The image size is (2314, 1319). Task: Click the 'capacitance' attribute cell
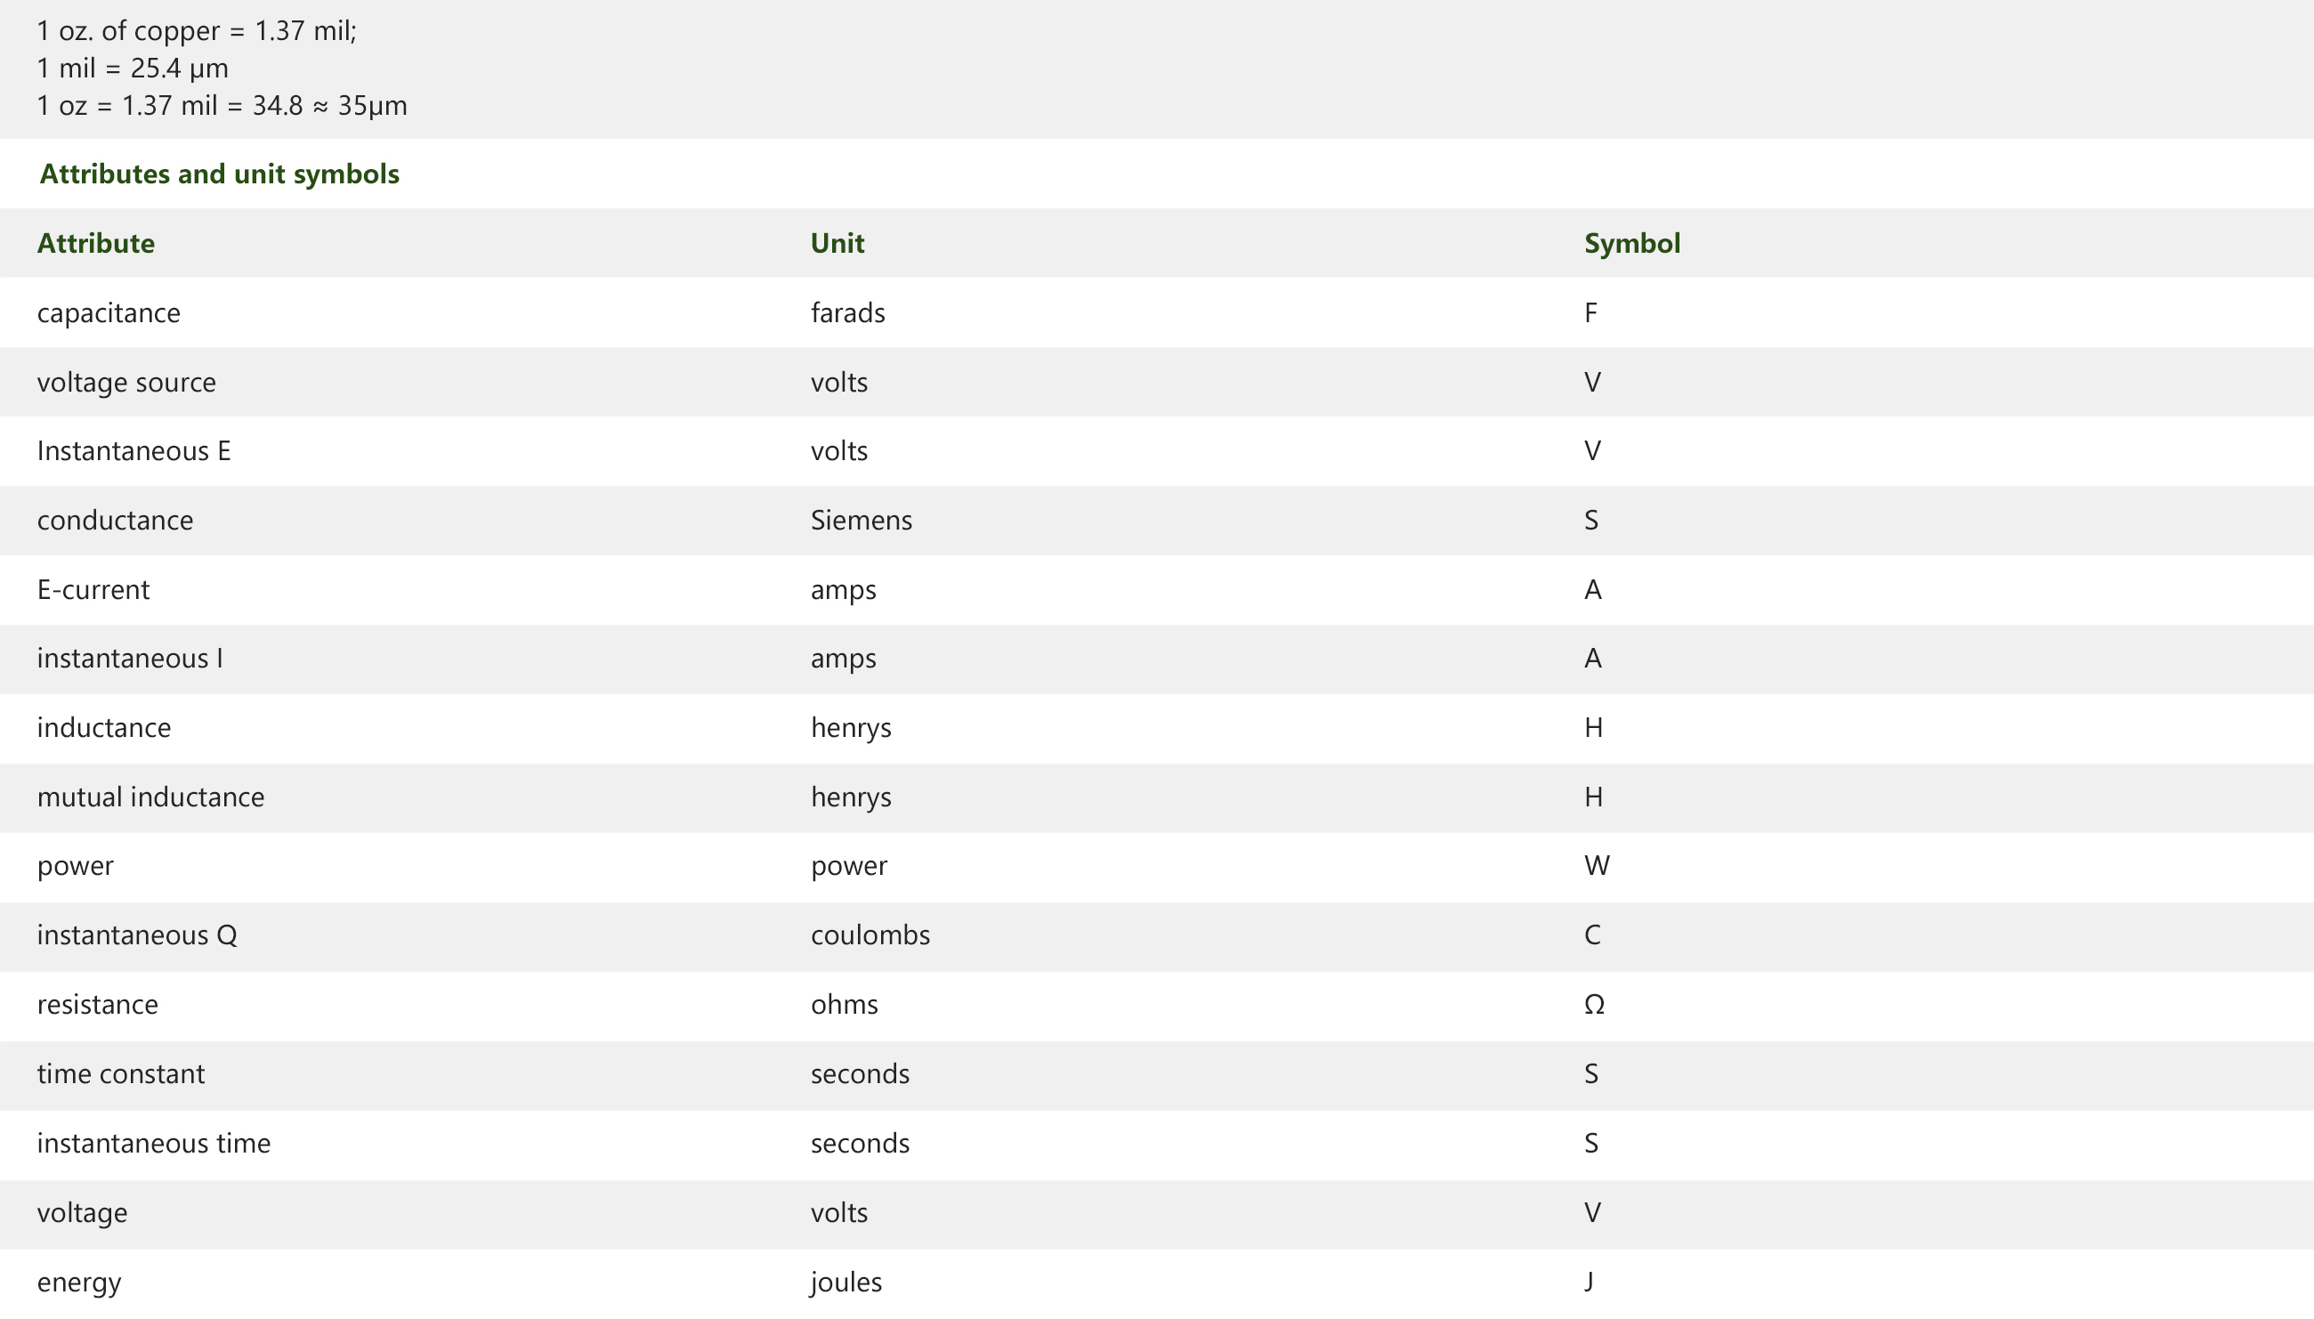coord(109,312)
